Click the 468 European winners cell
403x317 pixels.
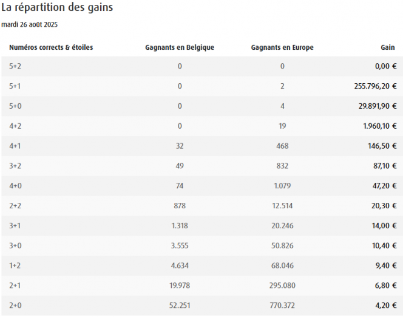(282, 146)
